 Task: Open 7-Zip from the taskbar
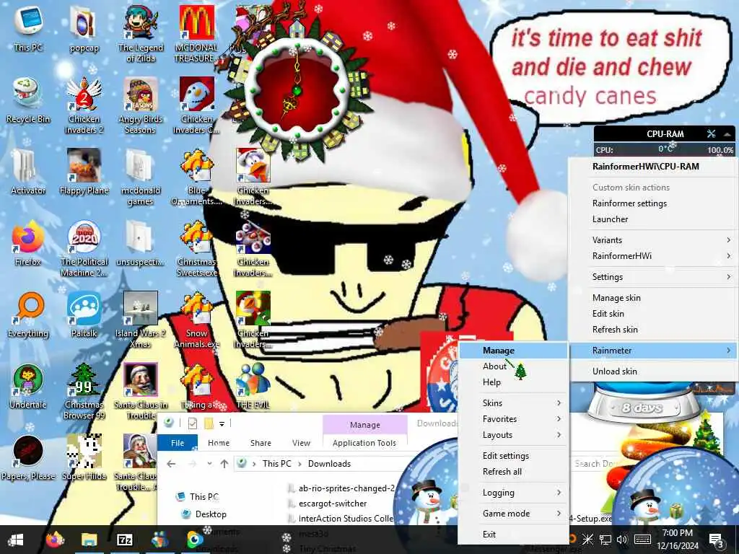(124, 540)
